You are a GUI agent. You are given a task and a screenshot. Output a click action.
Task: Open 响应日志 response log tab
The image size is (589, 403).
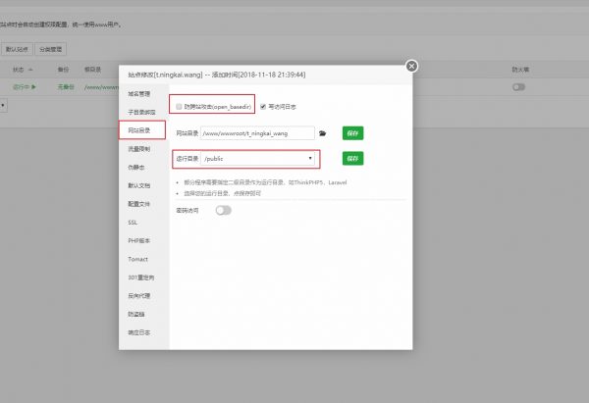(x=139, y=332)
